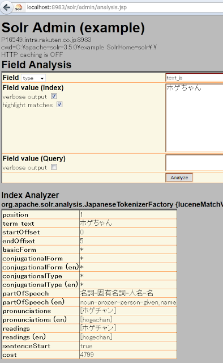Focus the field name input containing text_ja

click(x=194, y=78)
